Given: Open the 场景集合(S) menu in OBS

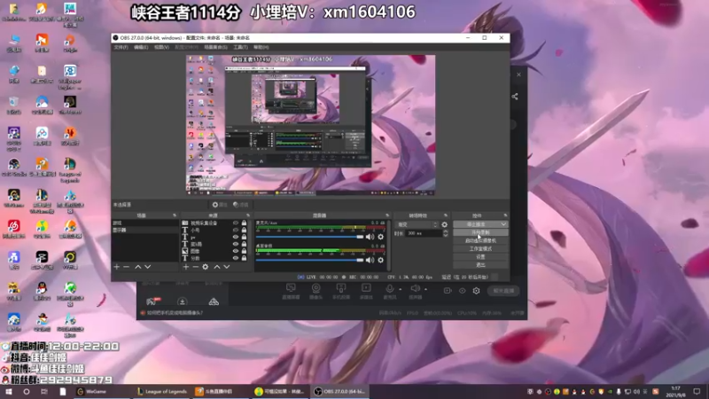Looking at the screenshot, I should pyautogui.click(x=215, y=47).
